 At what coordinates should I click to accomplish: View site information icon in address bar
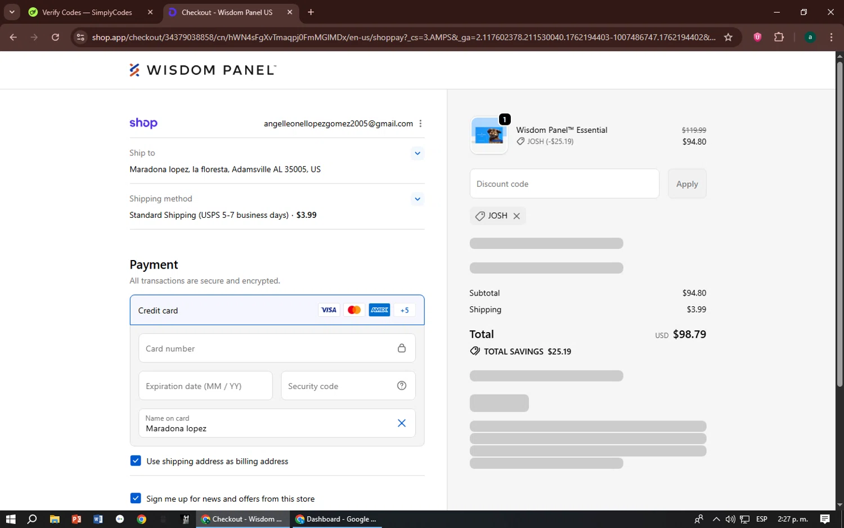[x=80, y=37]
